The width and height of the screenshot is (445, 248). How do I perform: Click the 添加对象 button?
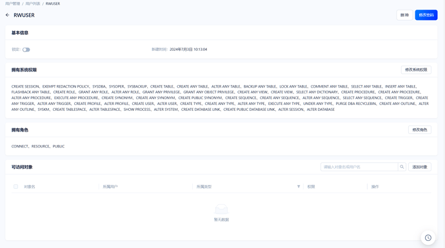[419, 167]
